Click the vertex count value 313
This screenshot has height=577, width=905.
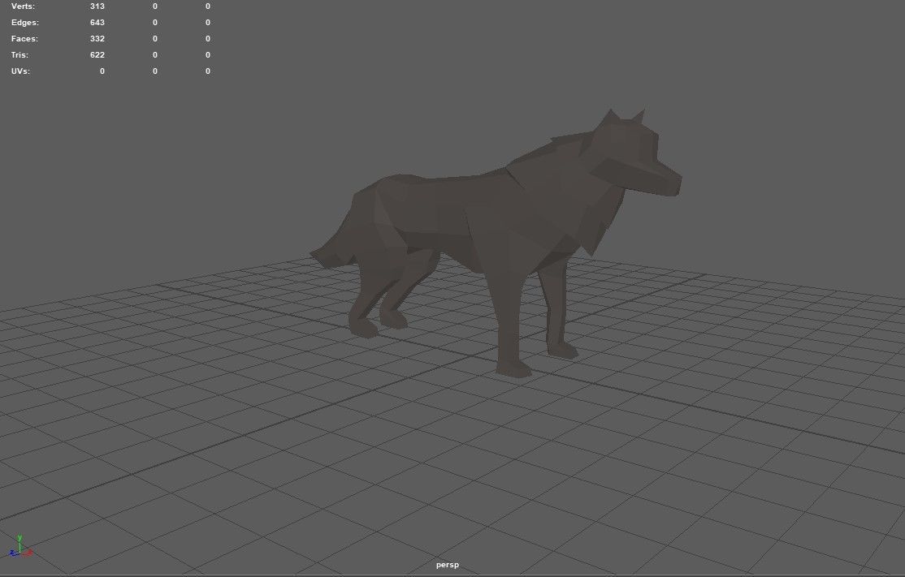pyautogui.click(x=97, y=6)
